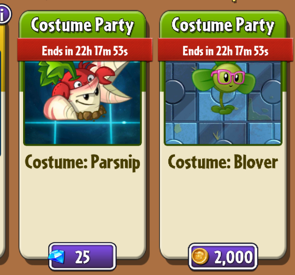Click Parsnip card's red timer banner
Screen dimensions: 295x275
[85, 50]
